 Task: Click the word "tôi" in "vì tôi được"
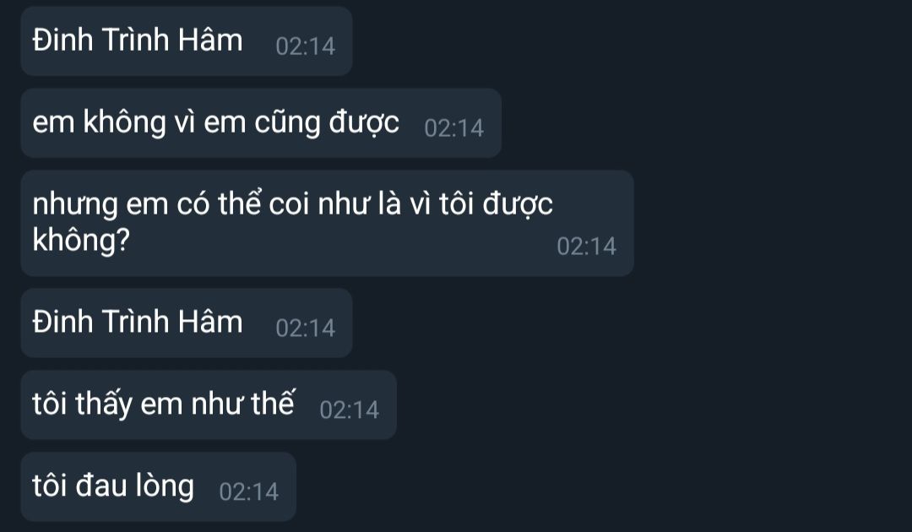tap(457, 204)
